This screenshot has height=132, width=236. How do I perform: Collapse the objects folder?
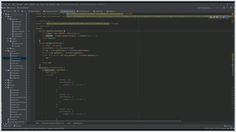(x=8, y=41)
